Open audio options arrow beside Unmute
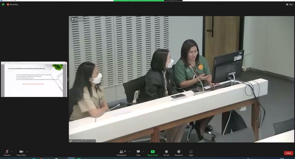This screenshot has height=159, width=295. pos(12,152)
